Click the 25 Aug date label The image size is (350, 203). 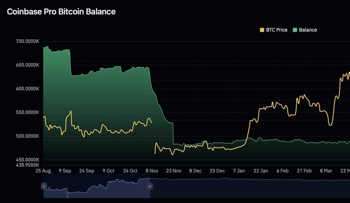tap(43, 171)
